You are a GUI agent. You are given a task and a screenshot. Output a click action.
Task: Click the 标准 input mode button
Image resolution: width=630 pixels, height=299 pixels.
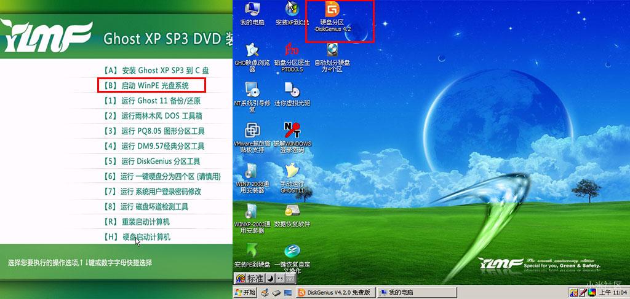(x=255, y=278)
